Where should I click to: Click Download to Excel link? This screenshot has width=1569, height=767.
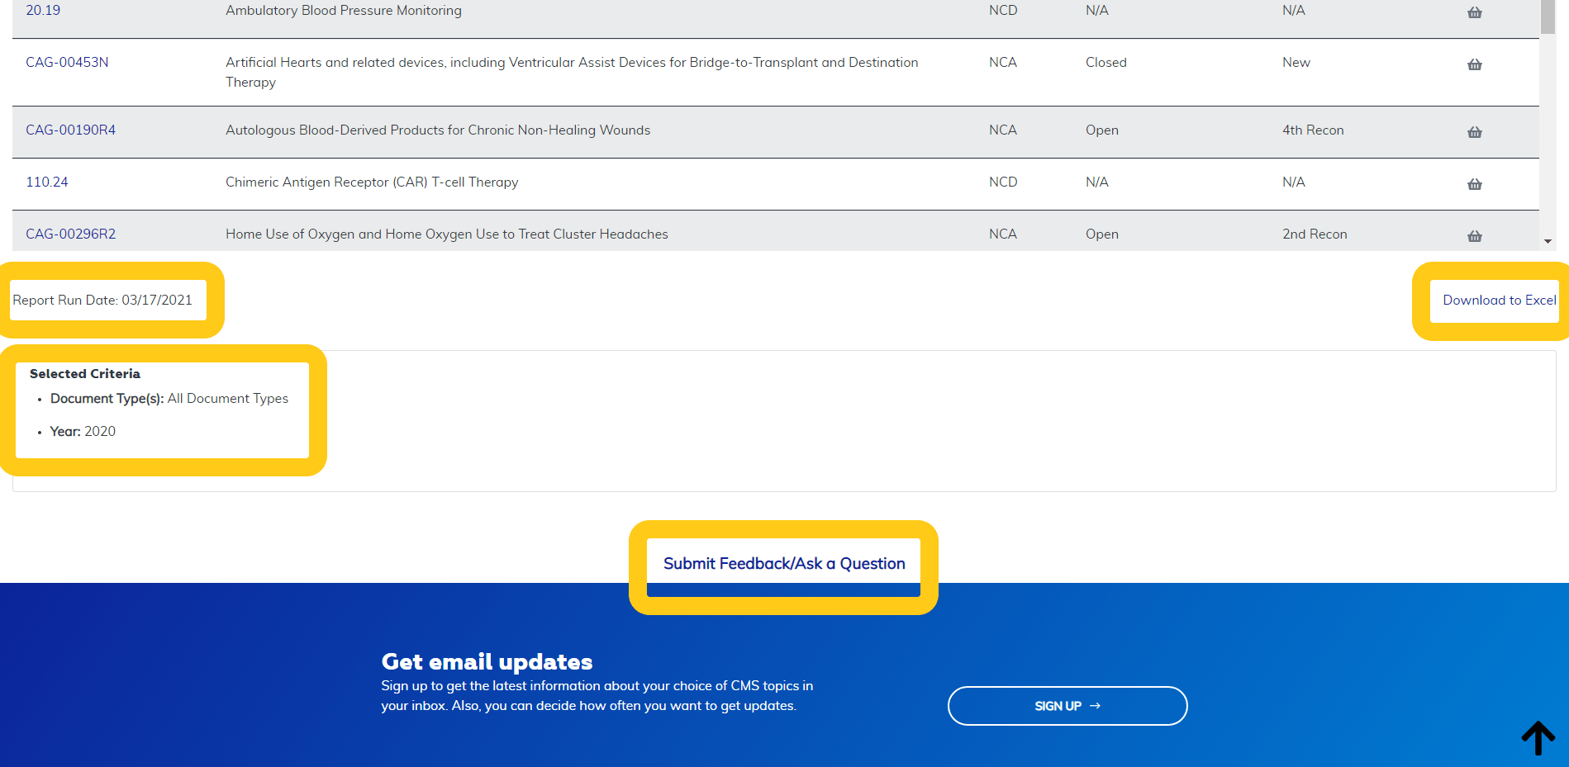pos(1499,301)
